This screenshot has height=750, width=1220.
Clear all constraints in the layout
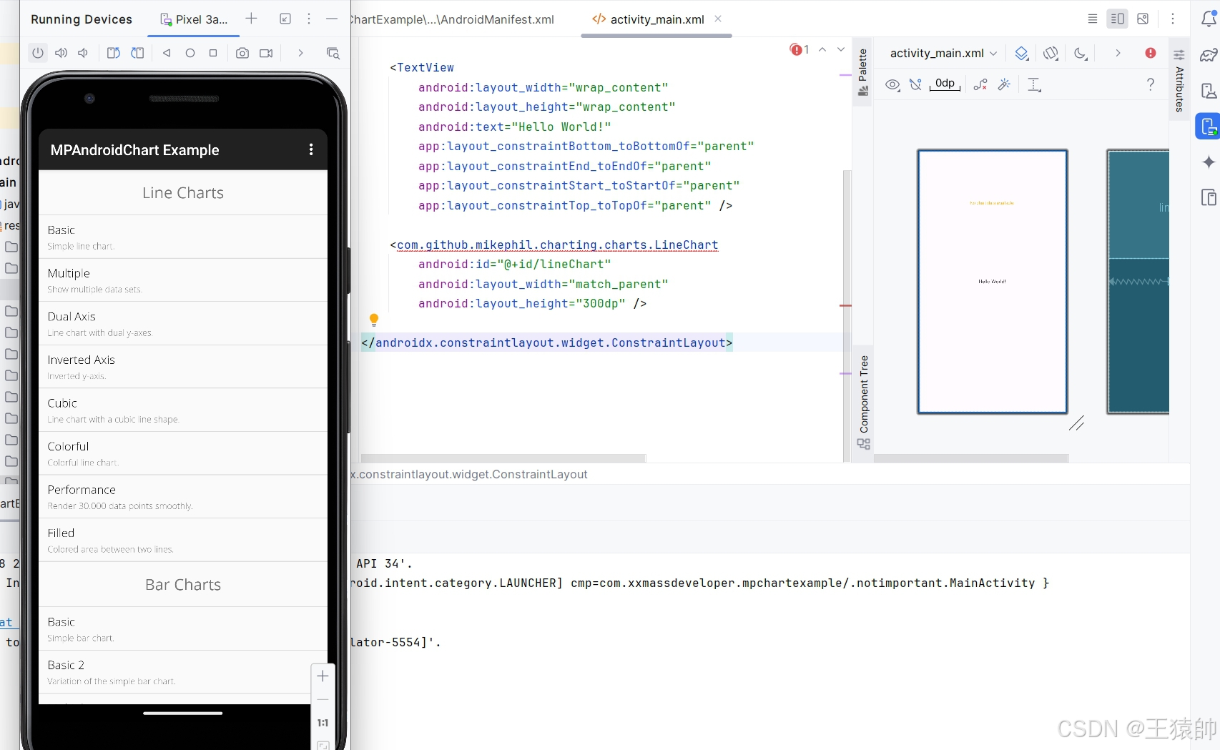click(x=980, y=85)
